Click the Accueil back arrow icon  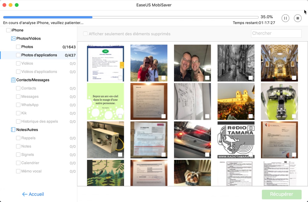(x=25, y=194)
